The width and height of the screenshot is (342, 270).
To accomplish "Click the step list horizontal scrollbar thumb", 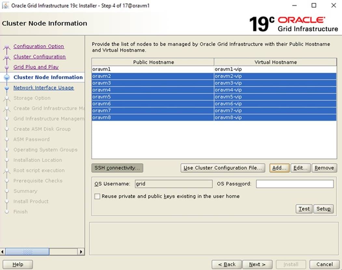I will [x=27, y=252].
